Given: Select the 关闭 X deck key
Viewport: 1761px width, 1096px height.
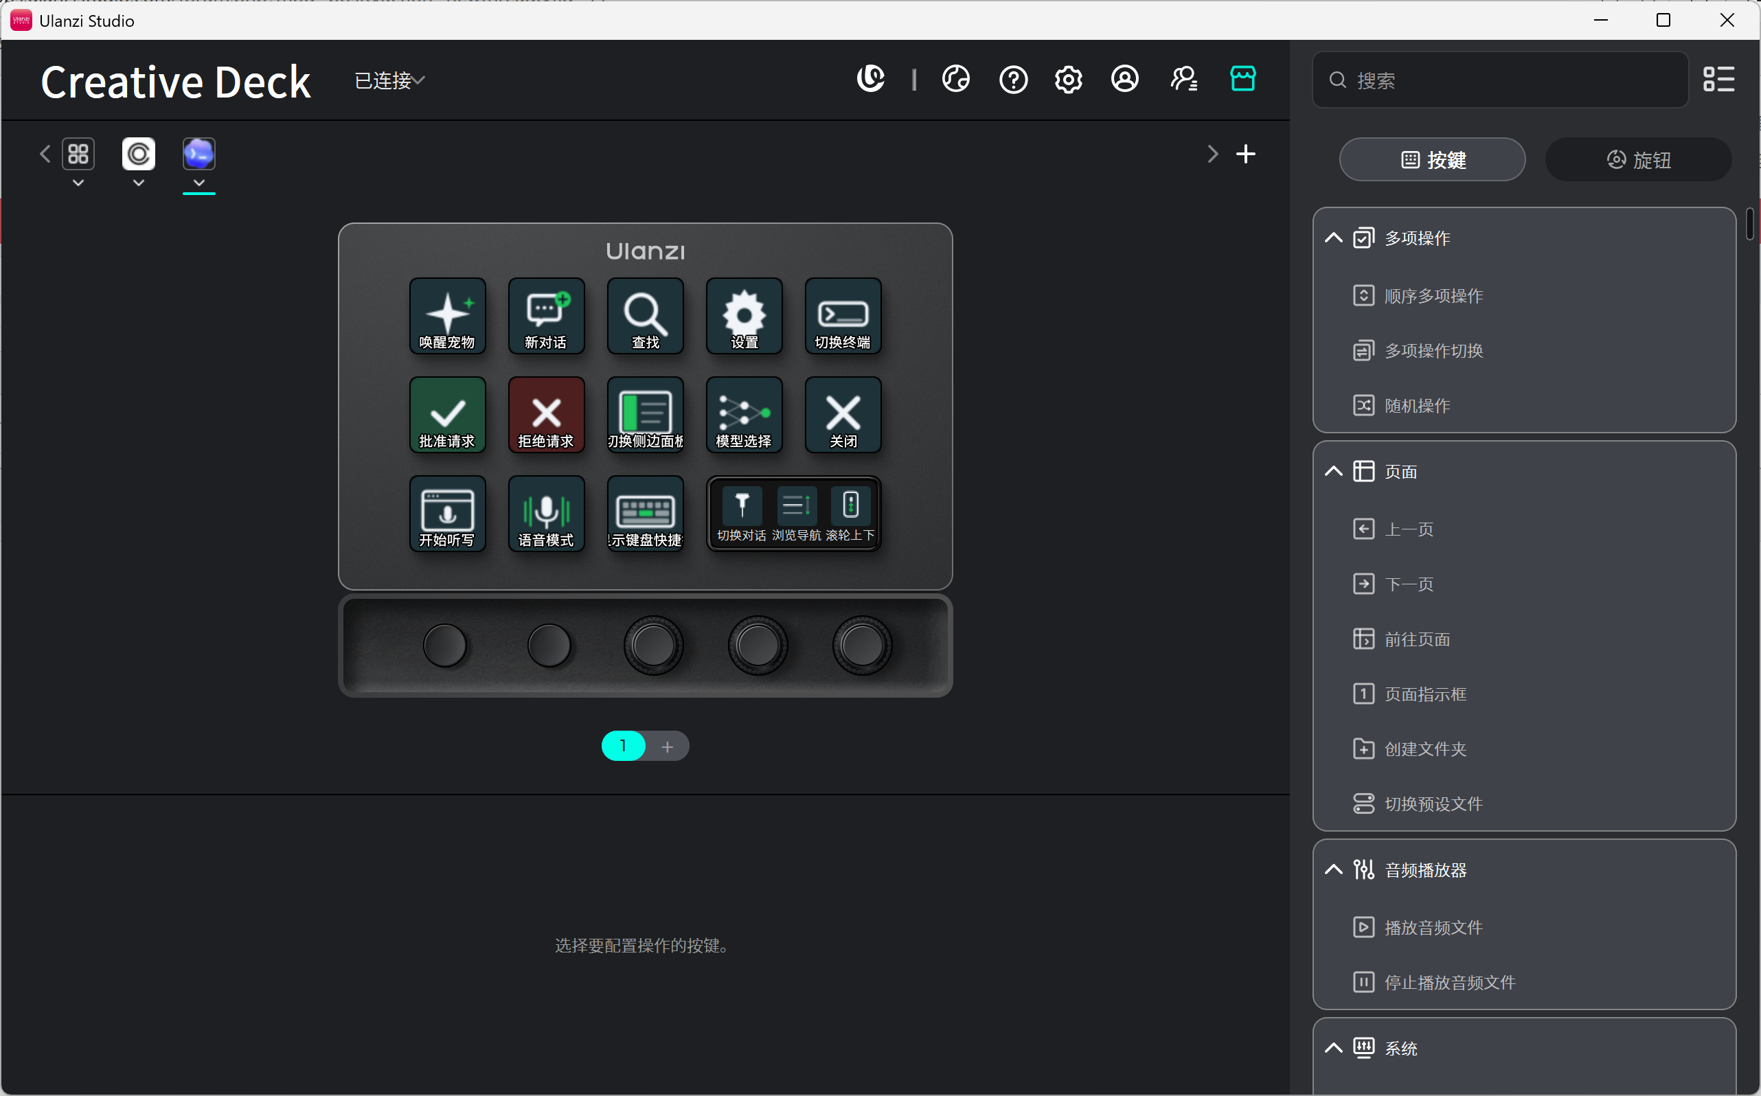Looking at the screenshot, I should pyautogui.click(x=843, y=415).
